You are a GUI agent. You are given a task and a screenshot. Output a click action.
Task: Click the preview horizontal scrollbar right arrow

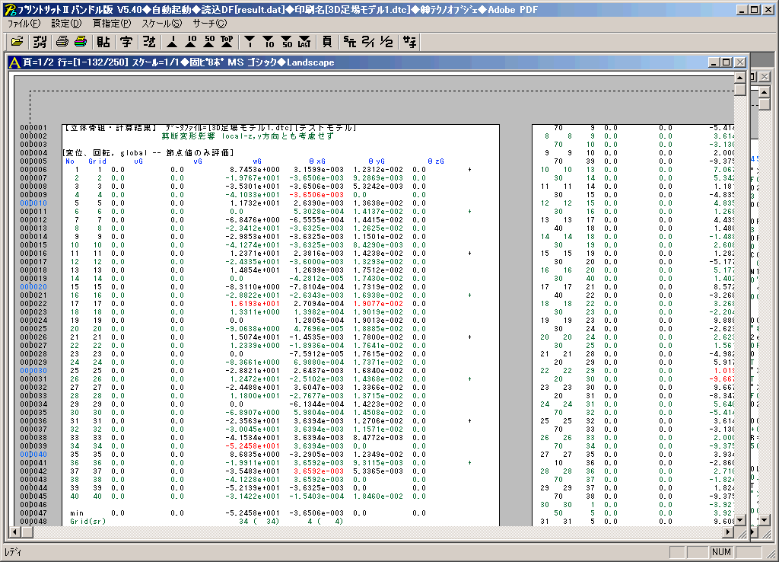click(x=728, y=532)
